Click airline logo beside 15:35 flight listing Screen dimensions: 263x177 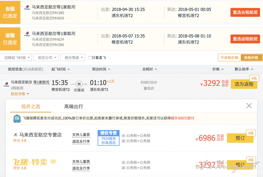point(6,84)
